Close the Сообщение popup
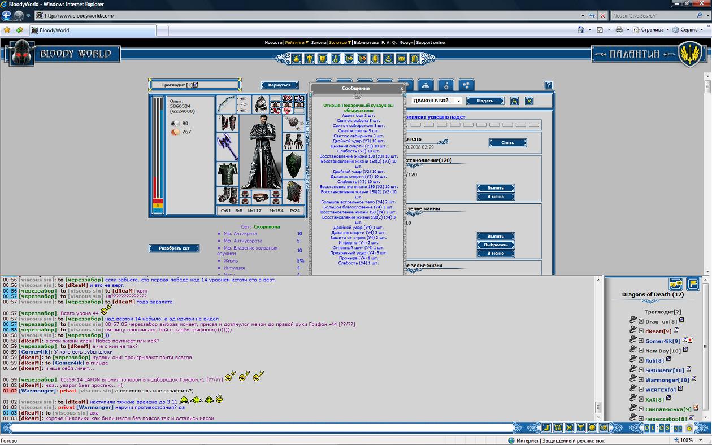Screen dimensions: 712x445 [402, 88]
